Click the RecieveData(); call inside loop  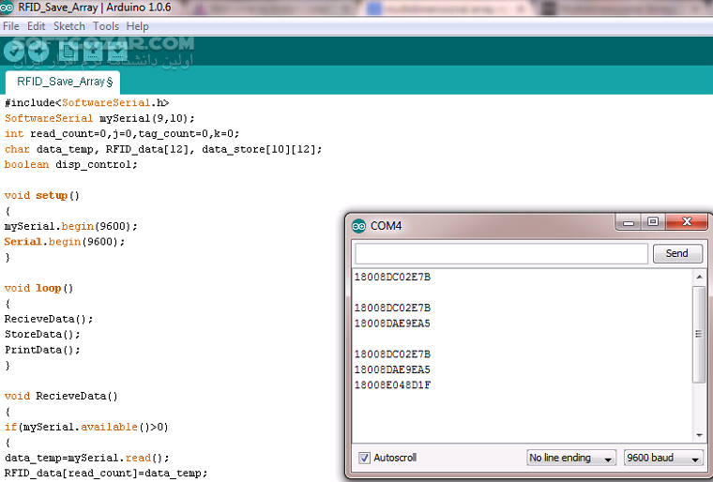point(49,319)
